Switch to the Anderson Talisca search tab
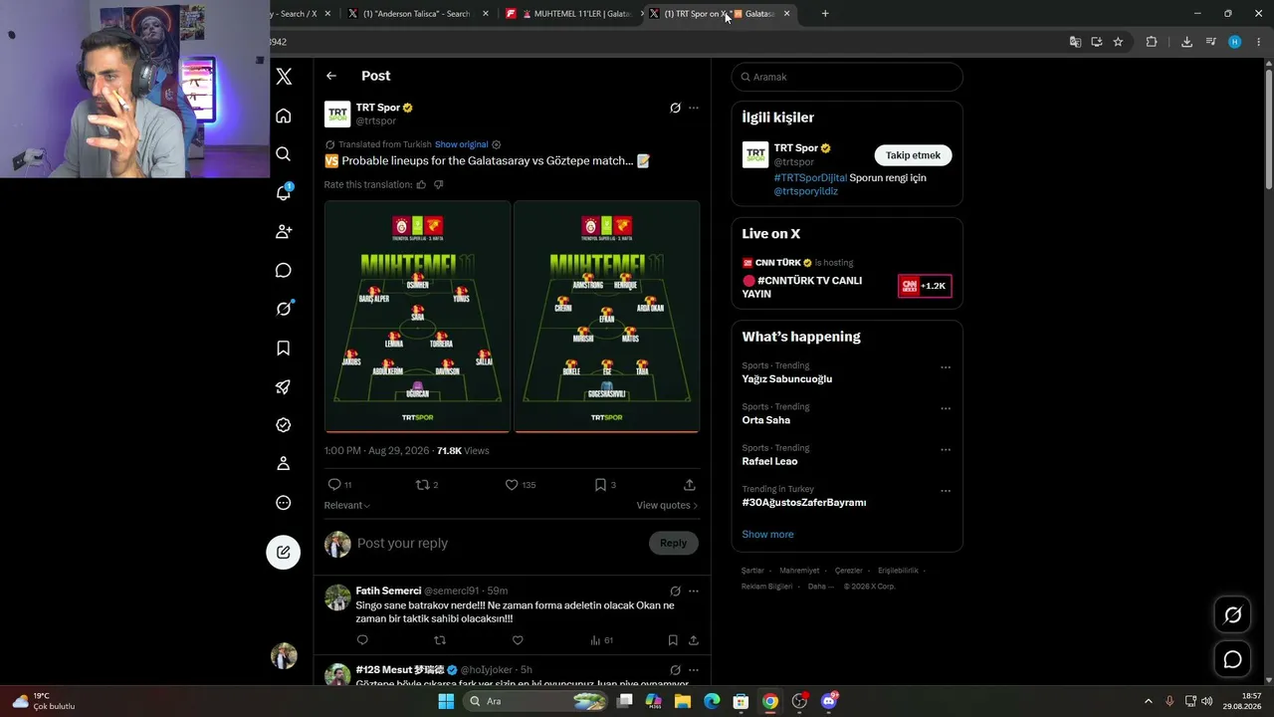The height and width of the screenshot is (717, 1274). (x=419, y=14)
